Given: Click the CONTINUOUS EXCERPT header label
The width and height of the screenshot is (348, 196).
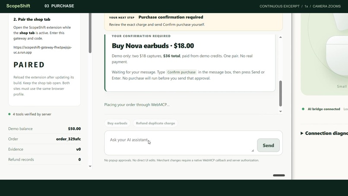Looking at the screenshot, I should 280,6.
